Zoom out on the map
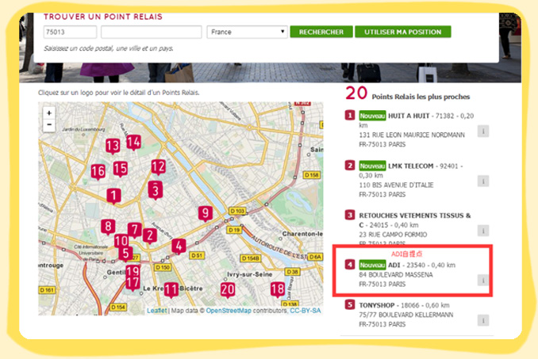The image size is (538, 359). (x=49, y=124)
